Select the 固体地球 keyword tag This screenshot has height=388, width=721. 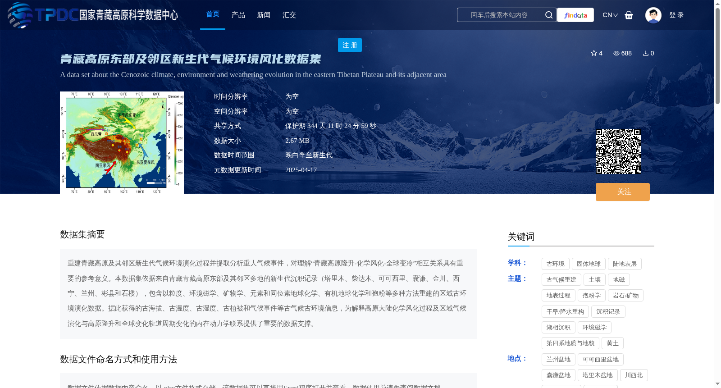click(589, 264)
